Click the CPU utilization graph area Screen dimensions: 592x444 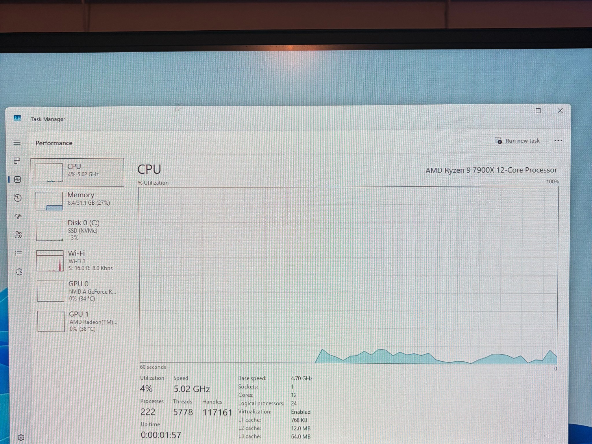click(348, 275)
